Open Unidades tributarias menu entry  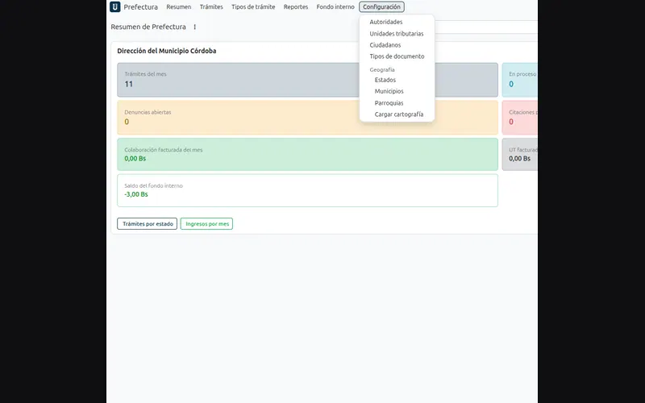point(396,34)
